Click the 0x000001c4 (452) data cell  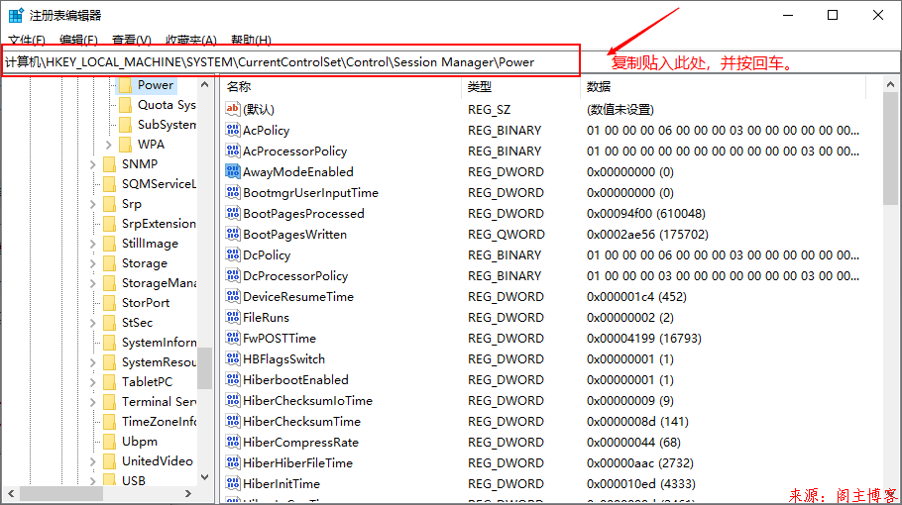tap(636, 297)
